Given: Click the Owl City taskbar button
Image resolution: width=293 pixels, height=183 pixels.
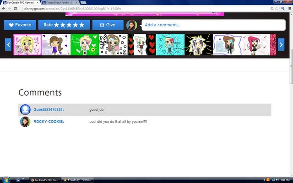Looking at the screenshot, I should point(77,180).
